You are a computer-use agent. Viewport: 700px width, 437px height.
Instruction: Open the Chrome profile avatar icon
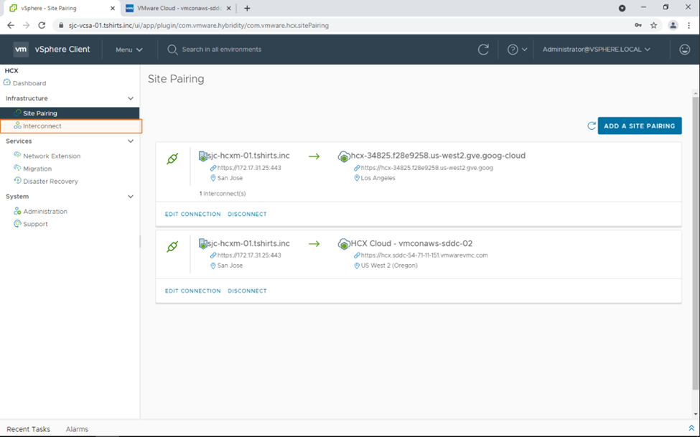tap(673, 25)
